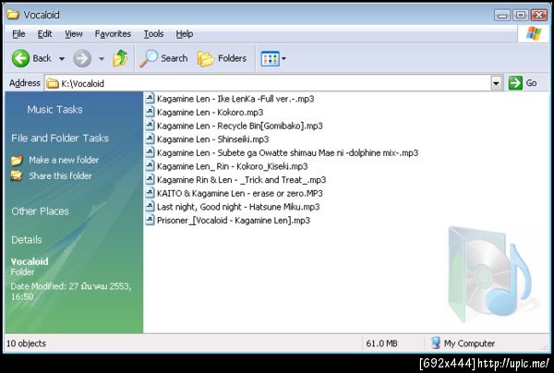
Task: Click the My Computer status bar icon
Action: 436,343
